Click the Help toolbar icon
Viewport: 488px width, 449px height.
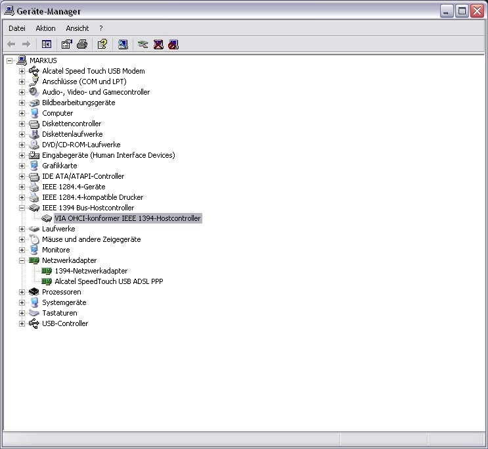pyautogui.click(x=102, y=44)
